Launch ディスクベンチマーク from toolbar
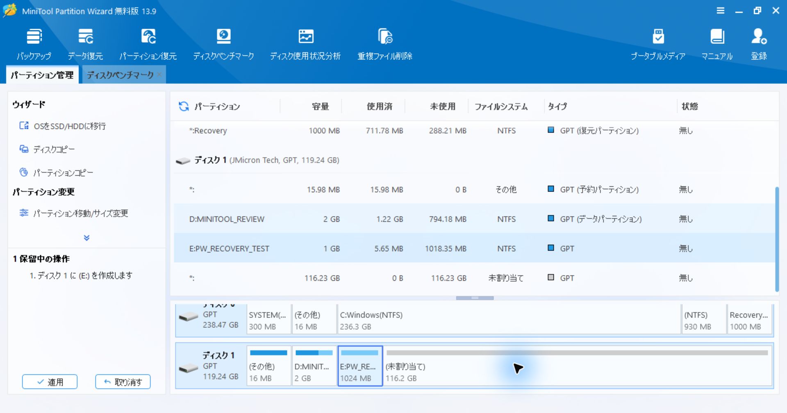Image resolution: width=787 pixels, height=413 pixels. click(223, 45)
